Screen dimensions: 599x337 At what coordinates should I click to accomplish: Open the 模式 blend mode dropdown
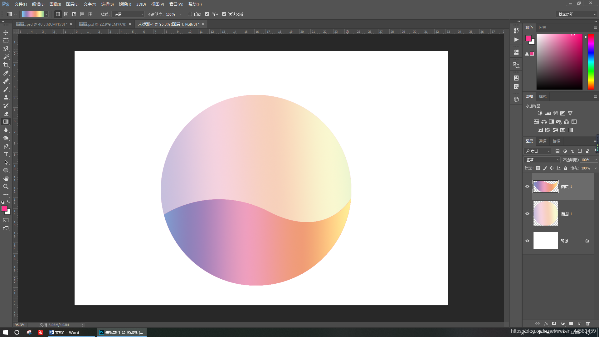[x=128, y=14]
